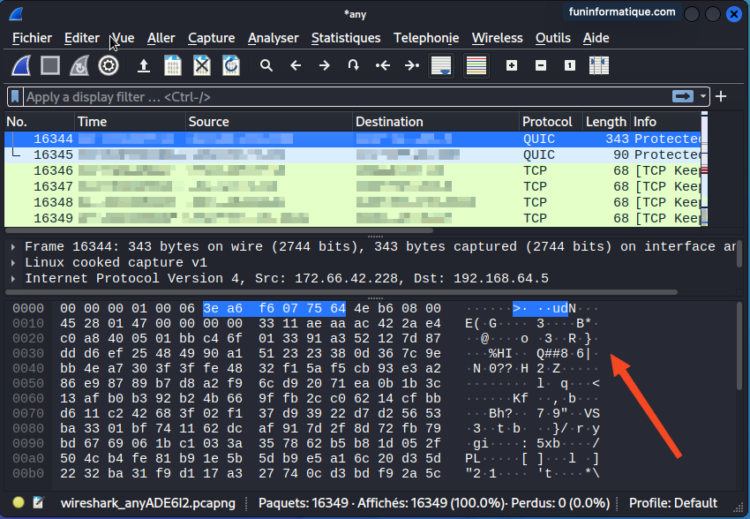Sort packets by the Length column
Image resolution: width=750 pixels, height=519 pixels.
pyautogui.click(x=606, y=122)
